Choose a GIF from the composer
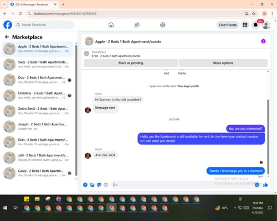 [106, 185]
